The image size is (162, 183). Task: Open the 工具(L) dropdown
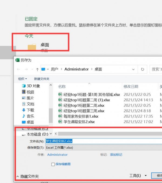click(138, 175)
